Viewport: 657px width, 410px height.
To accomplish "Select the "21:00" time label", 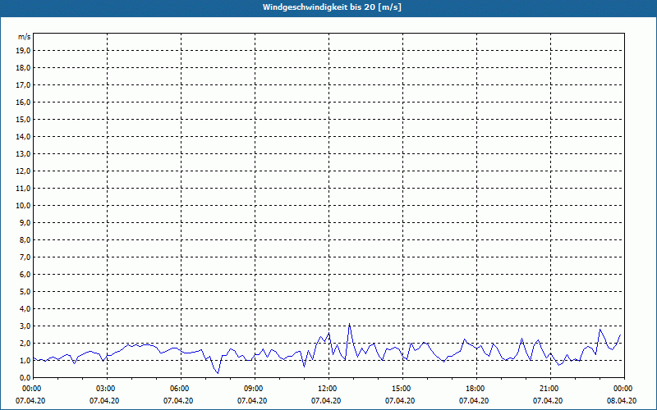I will [x=549, y=389].
